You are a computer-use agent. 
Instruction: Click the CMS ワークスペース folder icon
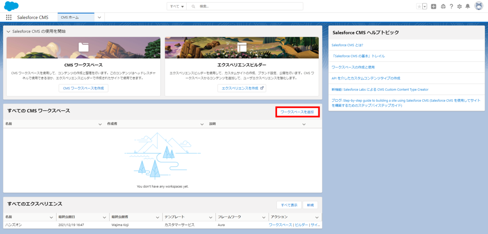tap(83, 47)
